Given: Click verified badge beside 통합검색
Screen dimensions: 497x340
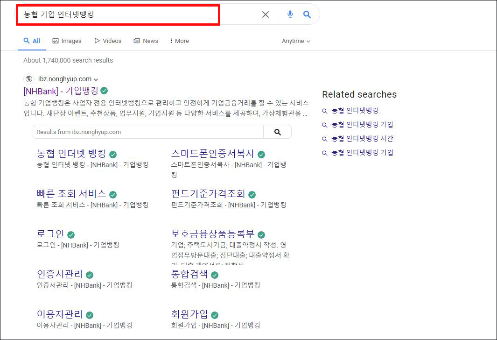Looking at the screenshot, I should pyautogui.click(x=215, y=275).
